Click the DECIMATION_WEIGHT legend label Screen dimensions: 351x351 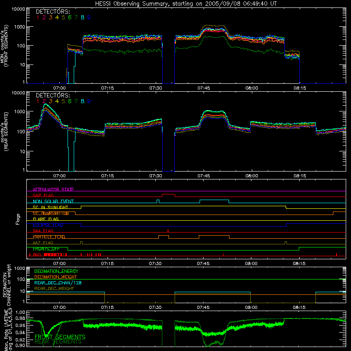[56, 277]
